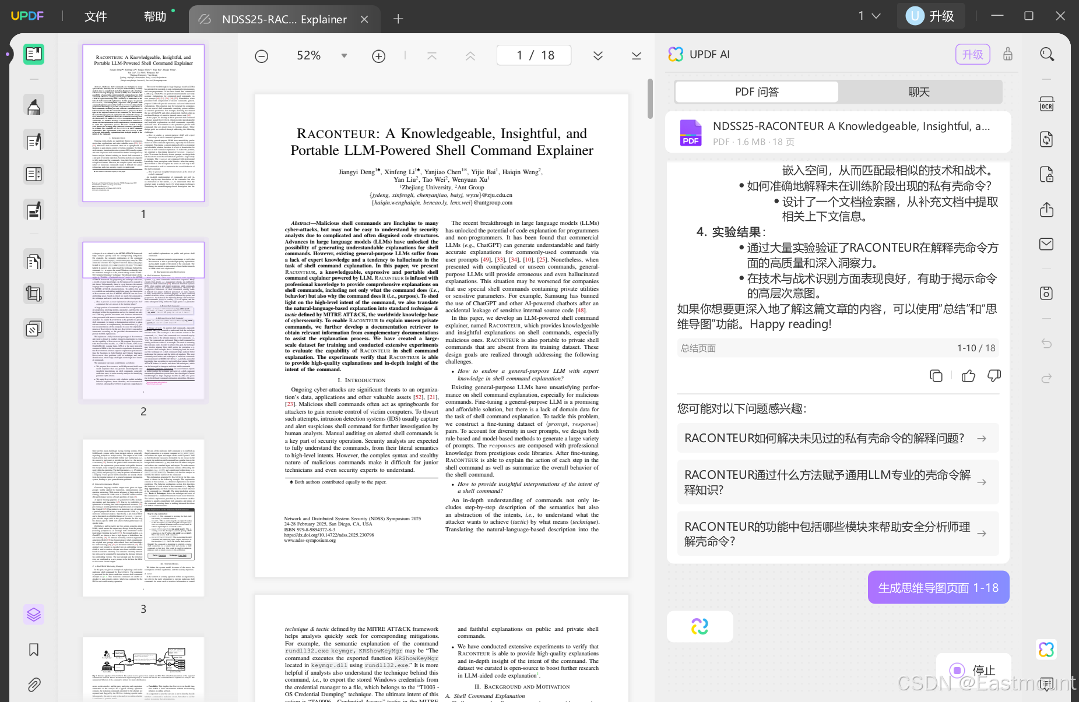Click the 停止 stop generating button
The image size is (1079, 702).
pos(973,670)
